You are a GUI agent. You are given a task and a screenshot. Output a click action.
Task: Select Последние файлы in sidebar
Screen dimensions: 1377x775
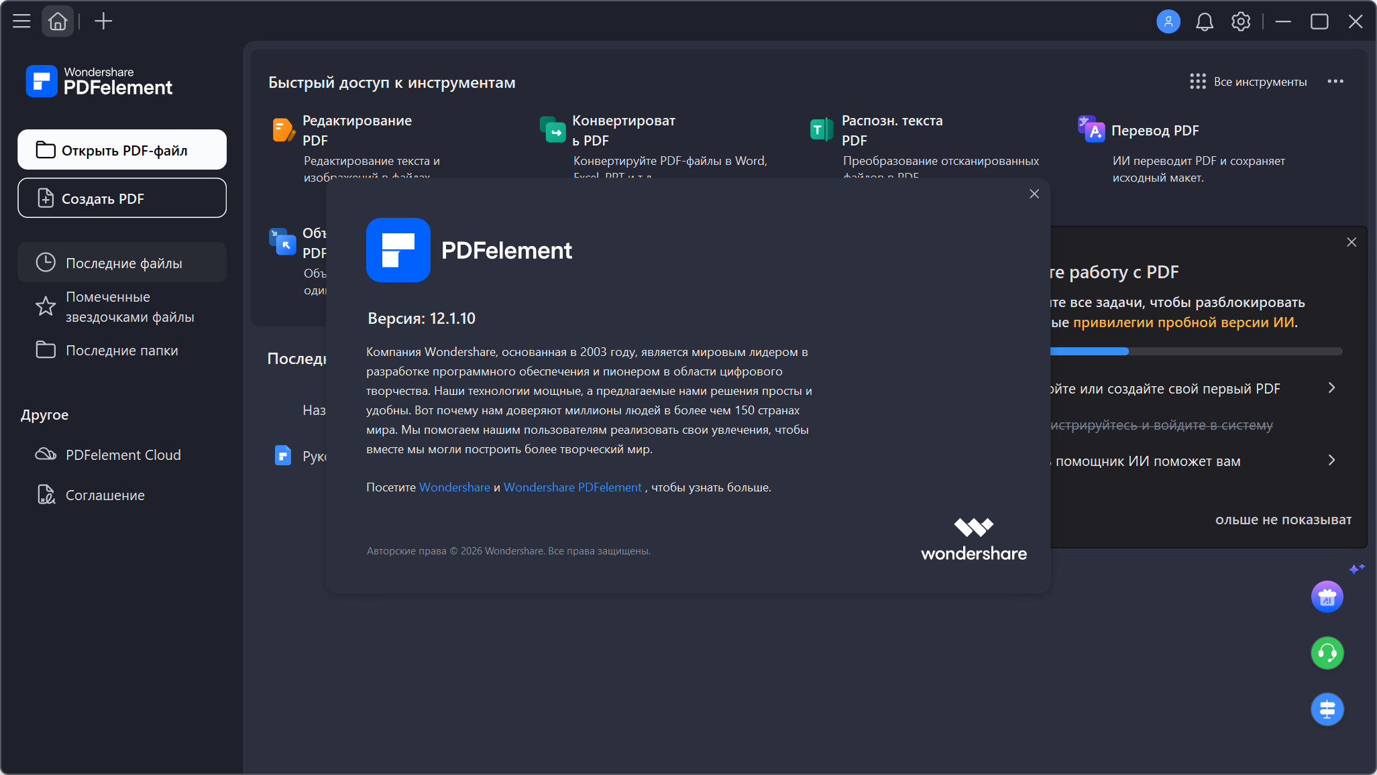coord(122,263)
